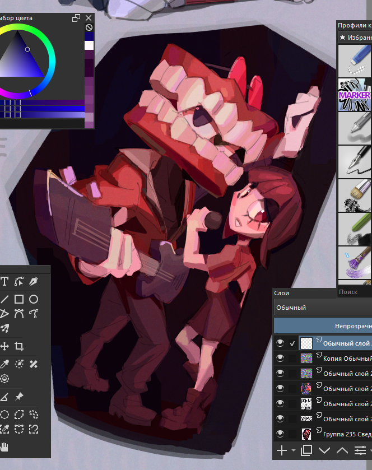Select the Reference Images pin tool
Screen dimensions: 372x470
pyautogui.click(x=19, y=397)
